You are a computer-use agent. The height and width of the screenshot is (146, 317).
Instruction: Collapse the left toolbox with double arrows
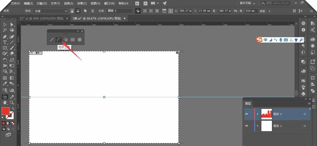[2, 16]
